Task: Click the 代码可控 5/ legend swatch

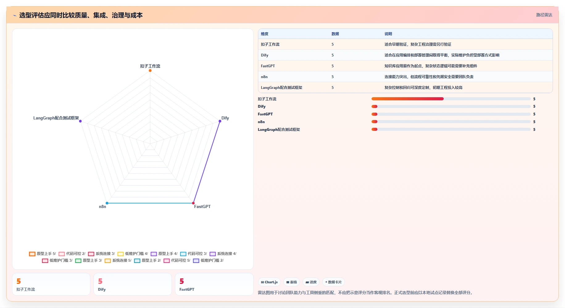Action: [x=167, y=260]
